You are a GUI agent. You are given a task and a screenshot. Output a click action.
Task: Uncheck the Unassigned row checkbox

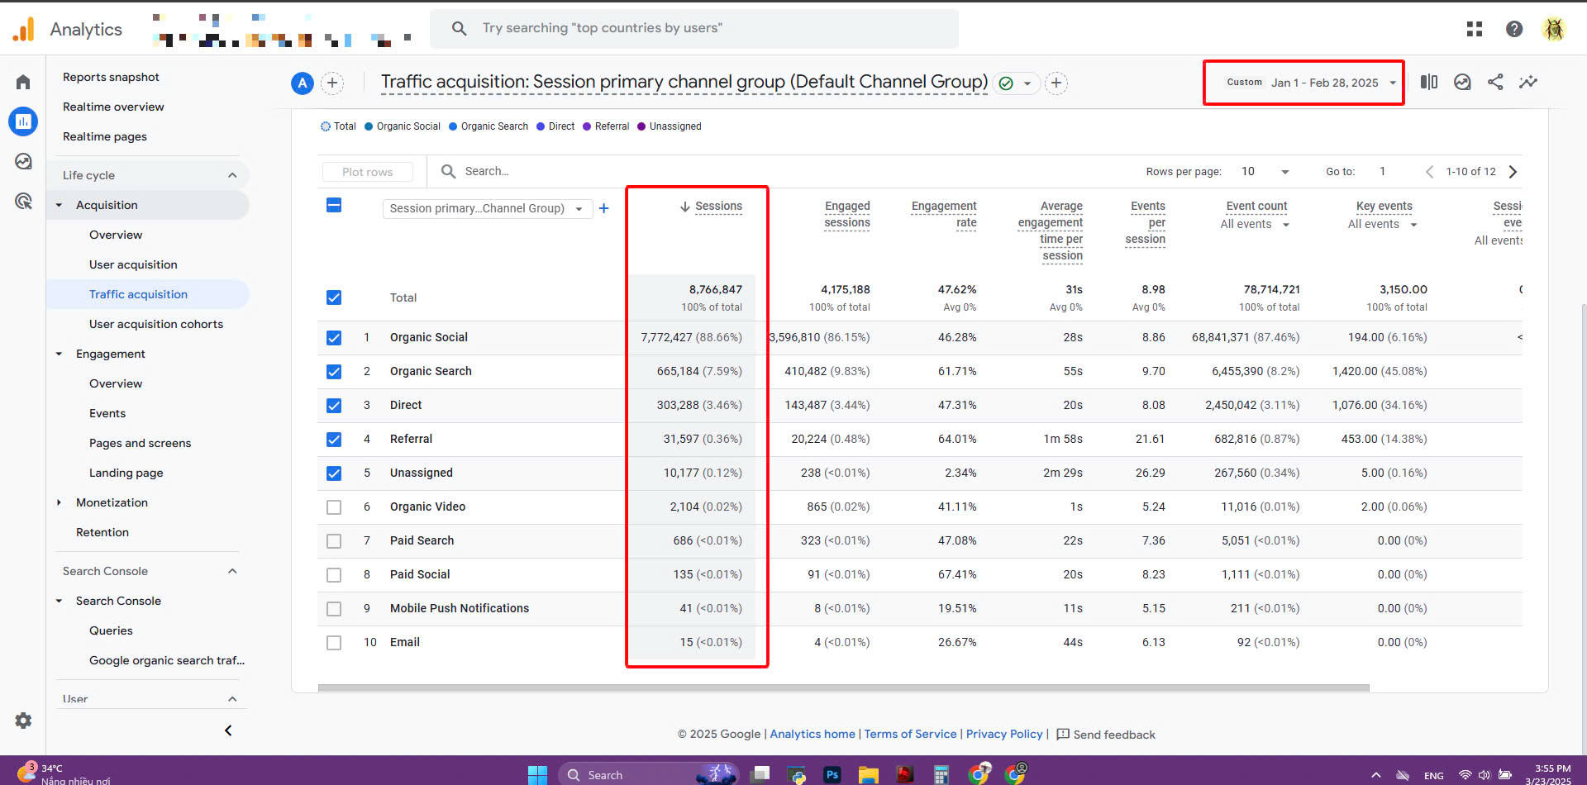click(334, 473)
